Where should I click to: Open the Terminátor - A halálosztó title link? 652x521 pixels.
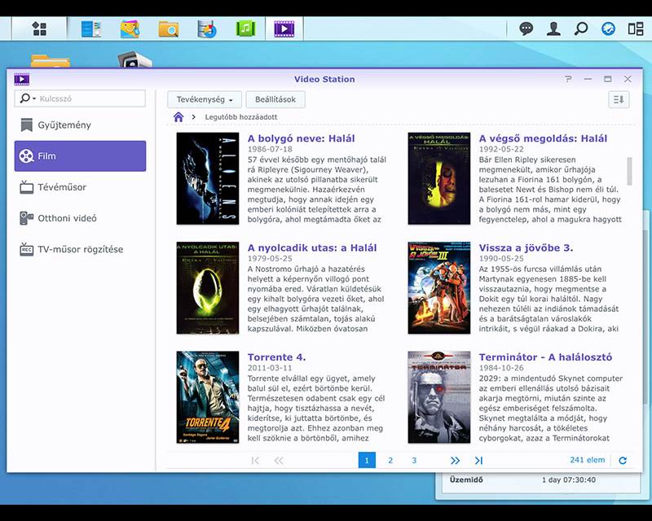tap(545, 357)
